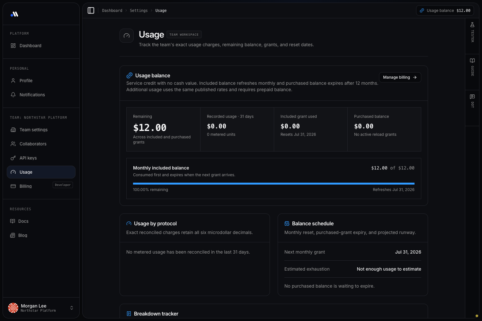Viewport: 482px width, 321px height.
Task: Click "No active reload grants" text
Action: point(375,134)
